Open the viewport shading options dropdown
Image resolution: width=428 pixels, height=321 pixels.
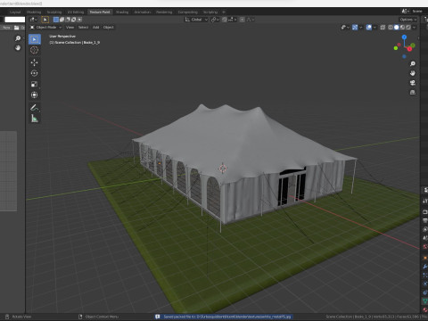(415, 28)
